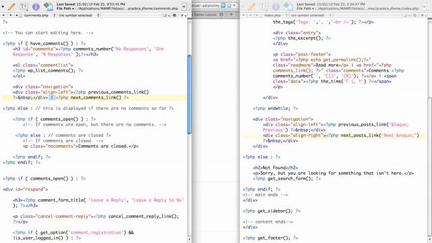The width and height of the screenshot is (432, 243).
Task: Open the # includes popup in comments.php bar
Action: click(x=183, y=16)
